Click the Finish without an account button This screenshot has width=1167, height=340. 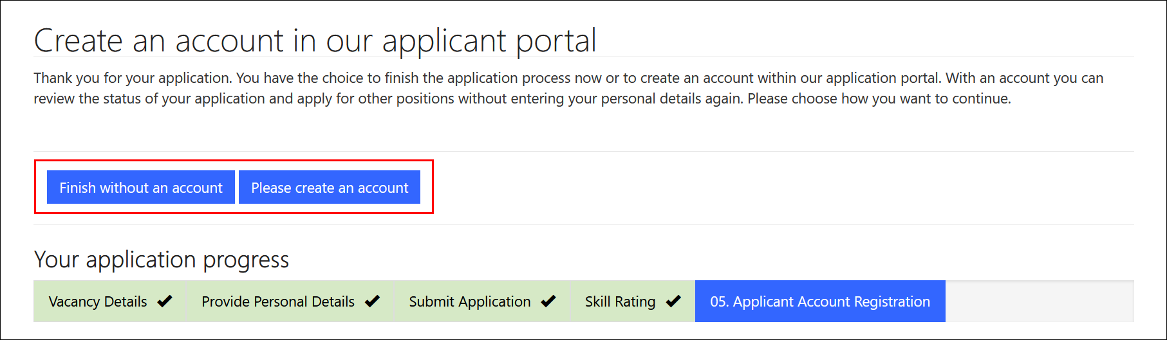tap(140, 187)
